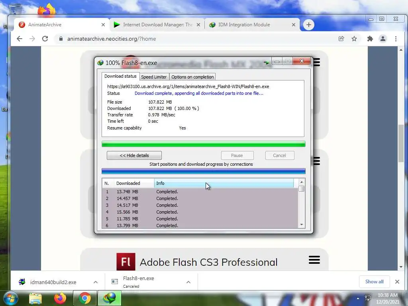Click the green download progress bar
Image resolution: width=408 pixels, height=306 pixels.
point(204,144)
